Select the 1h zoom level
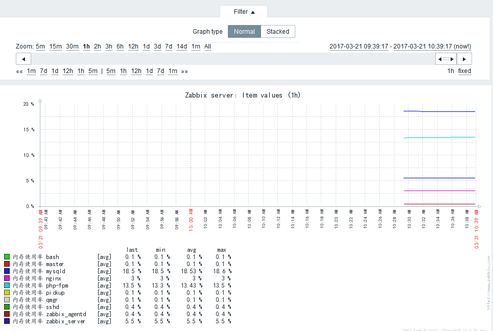The width and height of the screenshot is (493, 331). [x=86, y=46]
